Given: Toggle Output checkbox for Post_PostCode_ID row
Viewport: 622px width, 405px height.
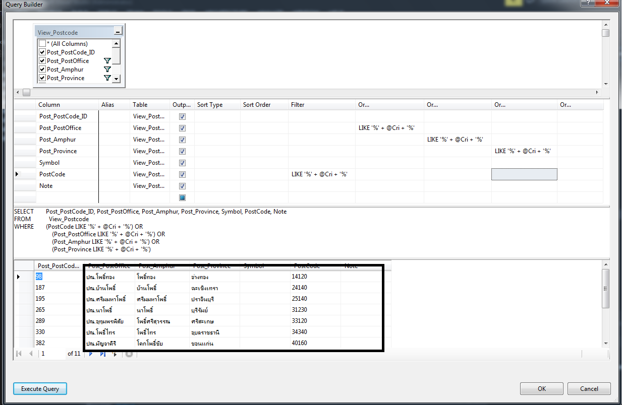Looking at the screenshot, I should tap(182, 116).
